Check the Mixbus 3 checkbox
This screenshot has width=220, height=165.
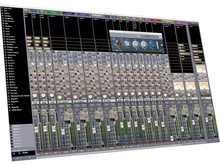11,132
